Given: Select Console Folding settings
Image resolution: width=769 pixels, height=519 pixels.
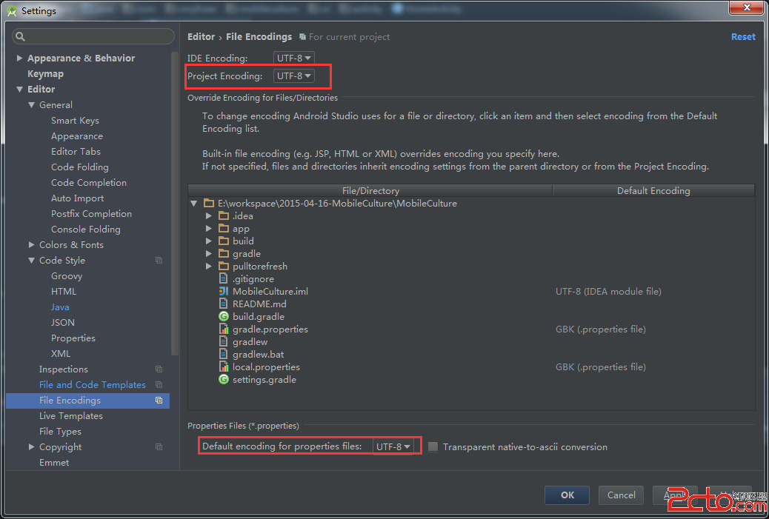Looking at the screenshot, I should coord(86,230).
